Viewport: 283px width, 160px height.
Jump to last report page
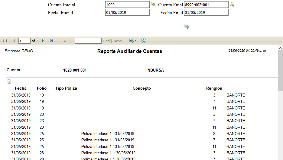(x=52, y=41)
